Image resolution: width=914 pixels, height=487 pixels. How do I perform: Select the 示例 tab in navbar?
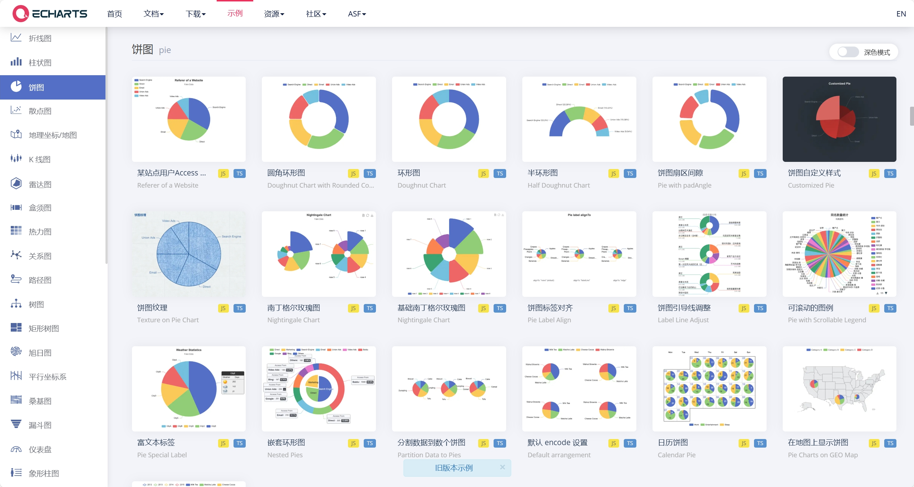pyautogui.click(x=235, y=13)
